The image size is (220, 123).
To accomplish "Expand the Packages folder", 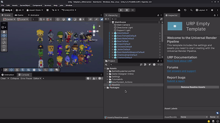I will (x=105, y=87).
